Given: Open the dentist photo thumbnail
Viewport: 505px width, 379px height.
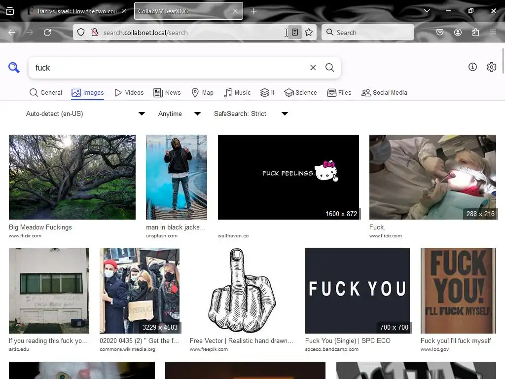Looking at the screenshot, I should pyautogui.click(x=433, y=177).
